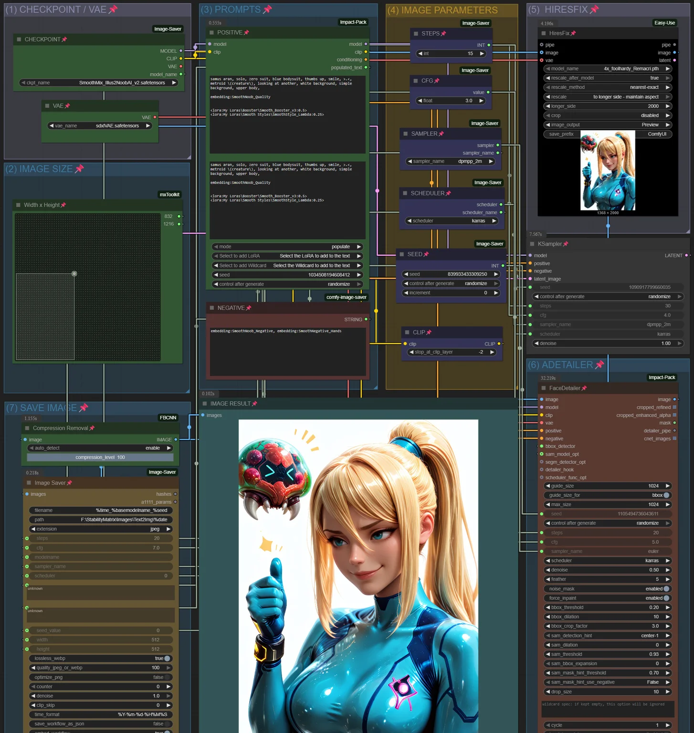Click the path field in Image Saver
Screen dimensions: 694x733
pos(101,520)
